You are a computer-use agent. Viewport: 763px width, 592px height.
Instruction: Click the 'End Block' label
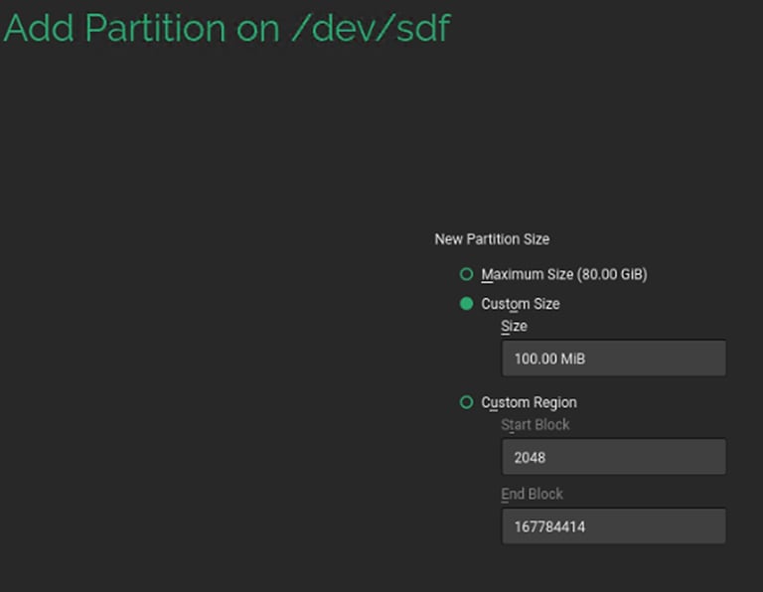532,494
